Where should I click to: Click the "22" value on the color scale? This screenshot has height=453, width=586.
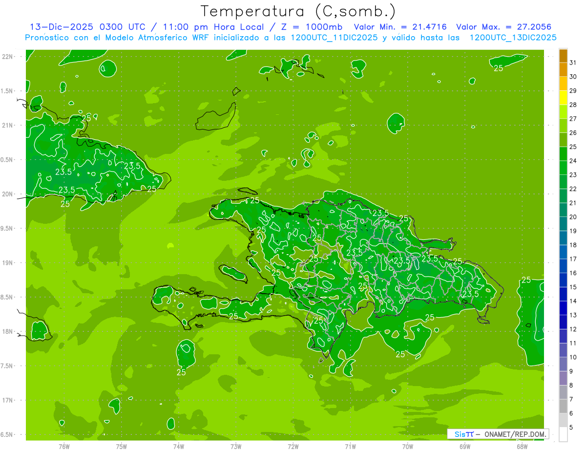[x=573, y=189]
